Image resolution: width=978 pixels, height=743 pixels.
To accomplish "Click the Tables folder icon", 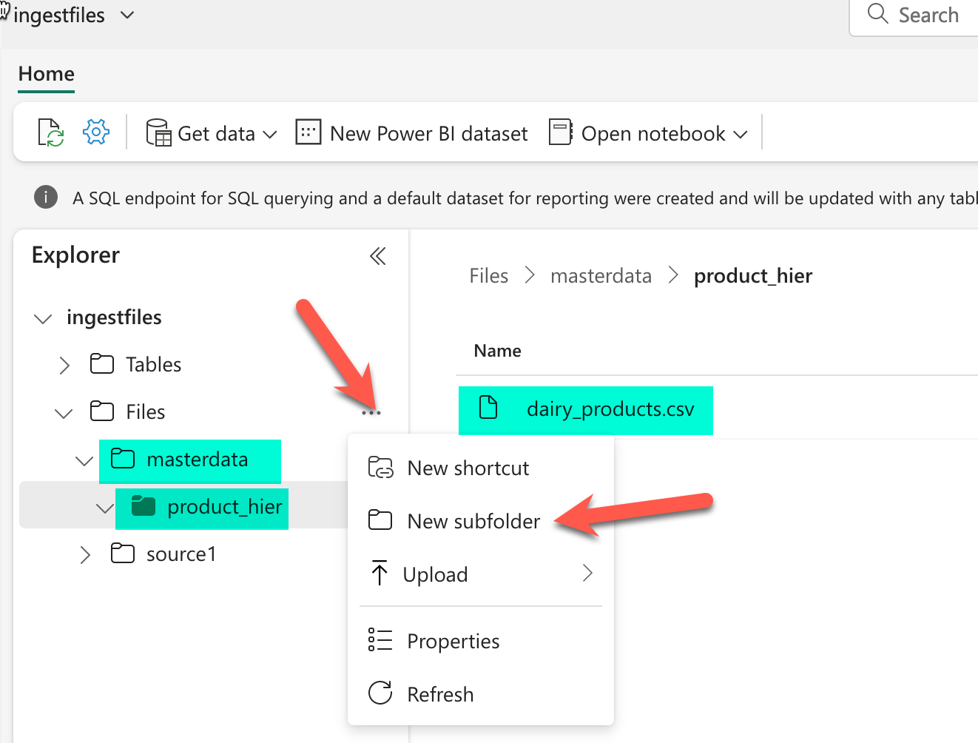I will point(102,364).
